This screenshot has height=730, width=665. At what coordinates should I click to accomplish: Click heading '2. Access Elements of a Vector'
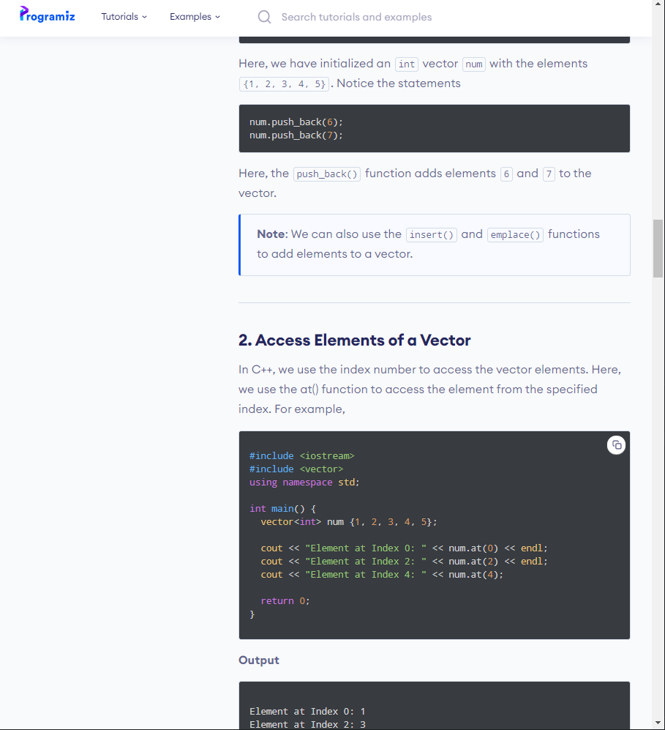pyautogui.click(x=354, y=340)
